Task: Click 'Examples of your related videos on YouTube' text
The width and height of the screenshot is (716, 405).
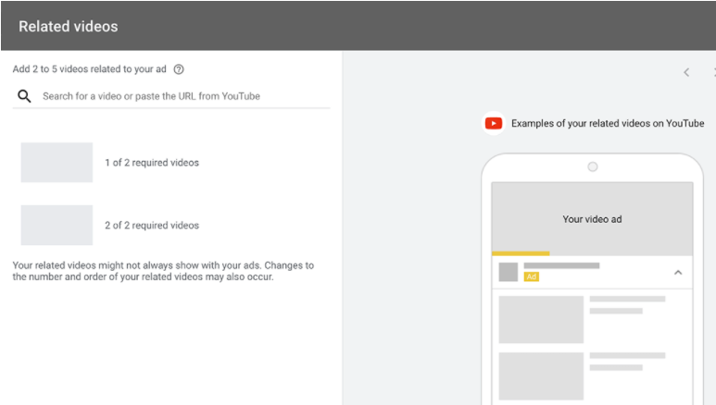Action: pyautogui.click(x=608, y=124)
